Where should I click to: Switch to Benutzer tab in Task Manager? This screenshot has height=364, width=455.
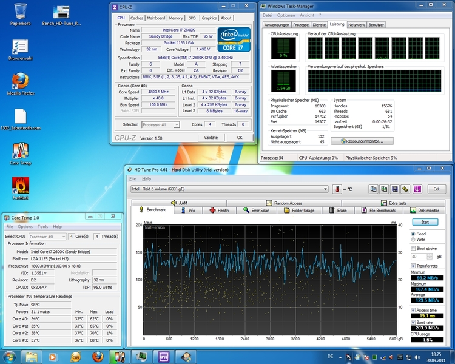pyautogui.click(x=376, y=25)
